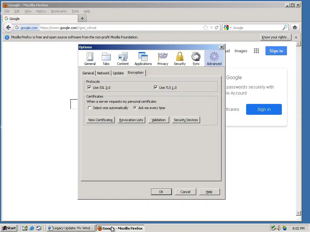Open the Applications options category
Screen dimensions: 310x232
[143, 58]
